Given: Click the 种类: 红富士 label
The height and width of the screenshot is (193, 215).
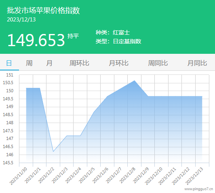Looking at the screenshot, I should (x=113, y=33).
